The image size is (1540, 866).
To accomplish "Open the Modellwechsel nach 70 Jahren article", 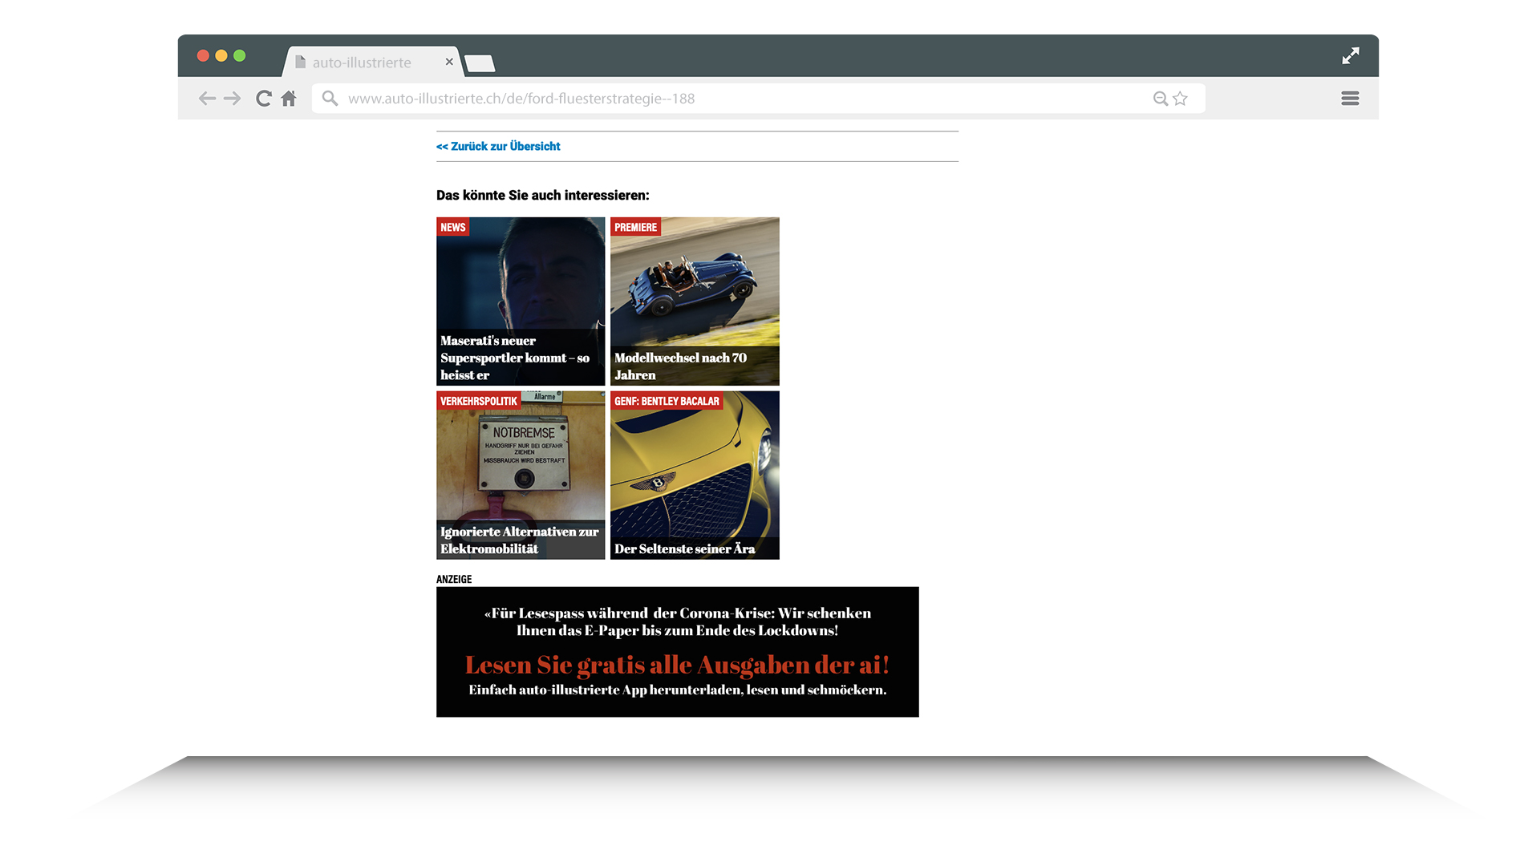I will pyautogui.click(x=694, y=301).
